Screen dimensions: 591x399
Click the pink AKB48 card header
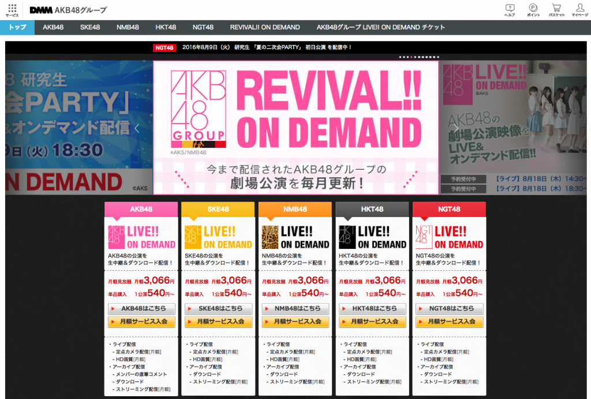[141, 209]
